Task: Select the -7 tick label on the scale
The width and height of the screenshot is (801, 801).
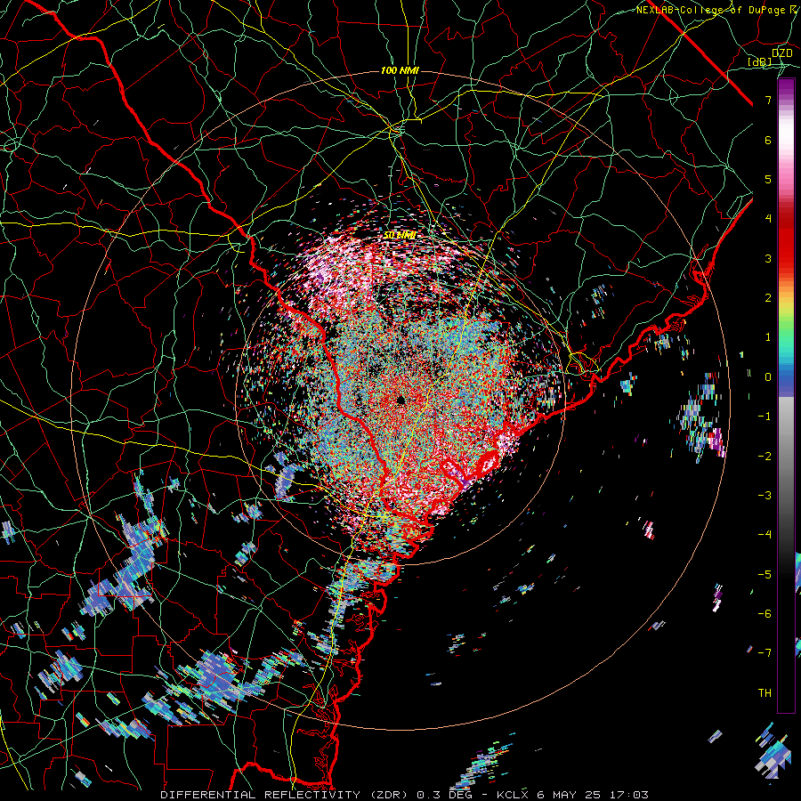Action: [x=765, y=653]
